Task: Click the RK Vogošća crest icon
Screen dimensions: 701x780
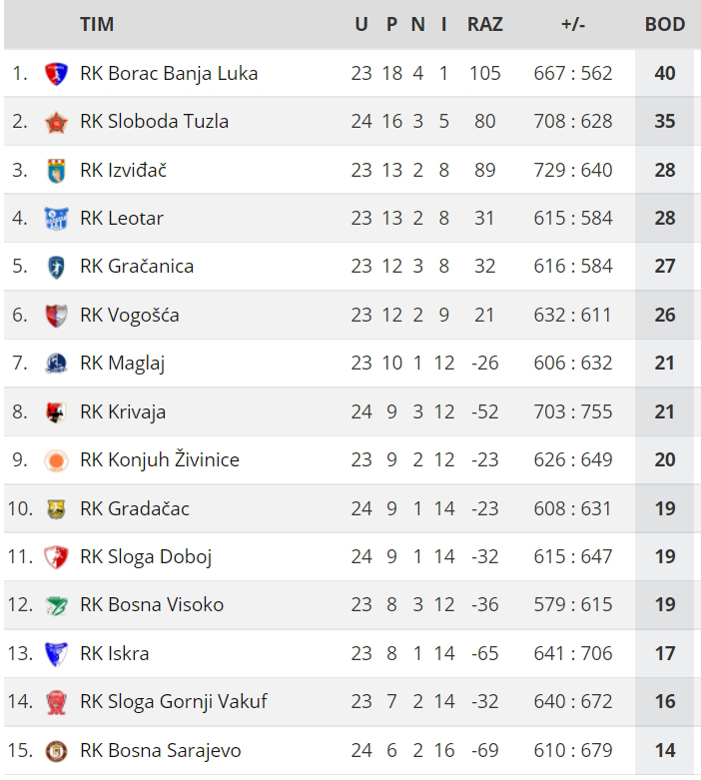Action: click(x=56, y=316)
